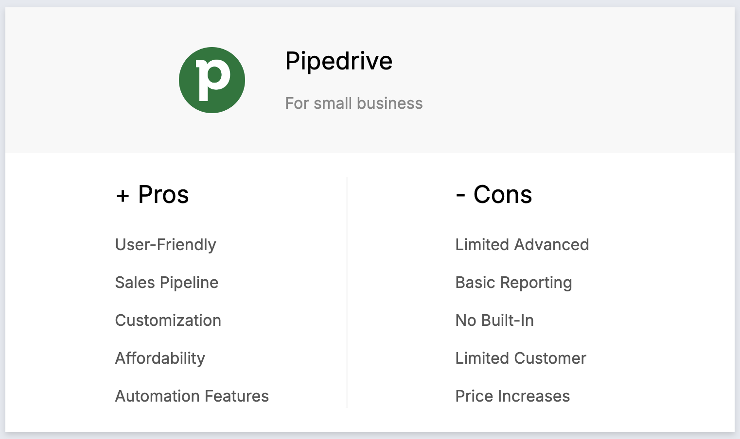Click the plus sign before Pros

123,196
